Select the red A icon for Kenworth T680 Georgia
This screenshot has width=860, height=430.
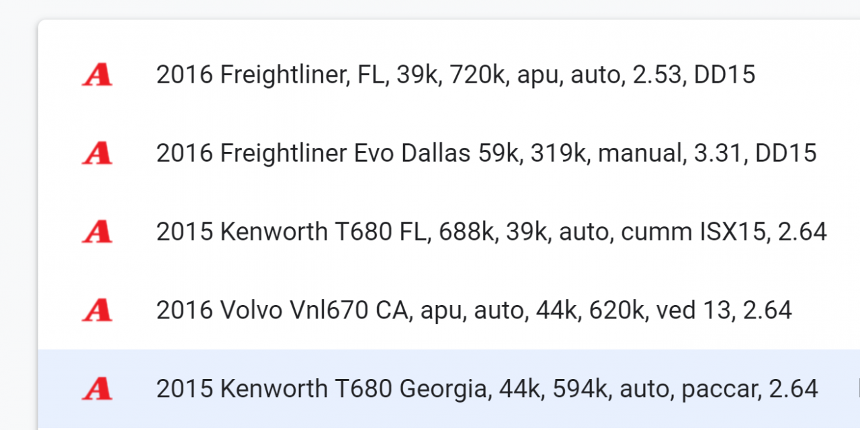(97, 388)
